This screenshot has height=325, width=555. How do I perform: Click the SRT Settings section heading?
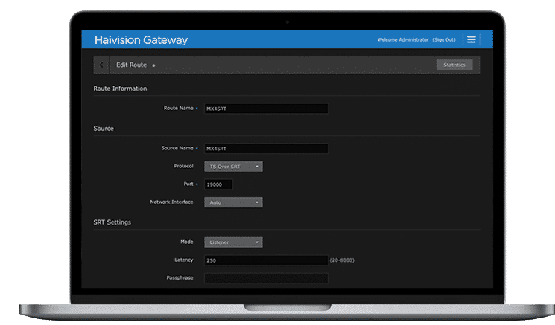(112, 222)
